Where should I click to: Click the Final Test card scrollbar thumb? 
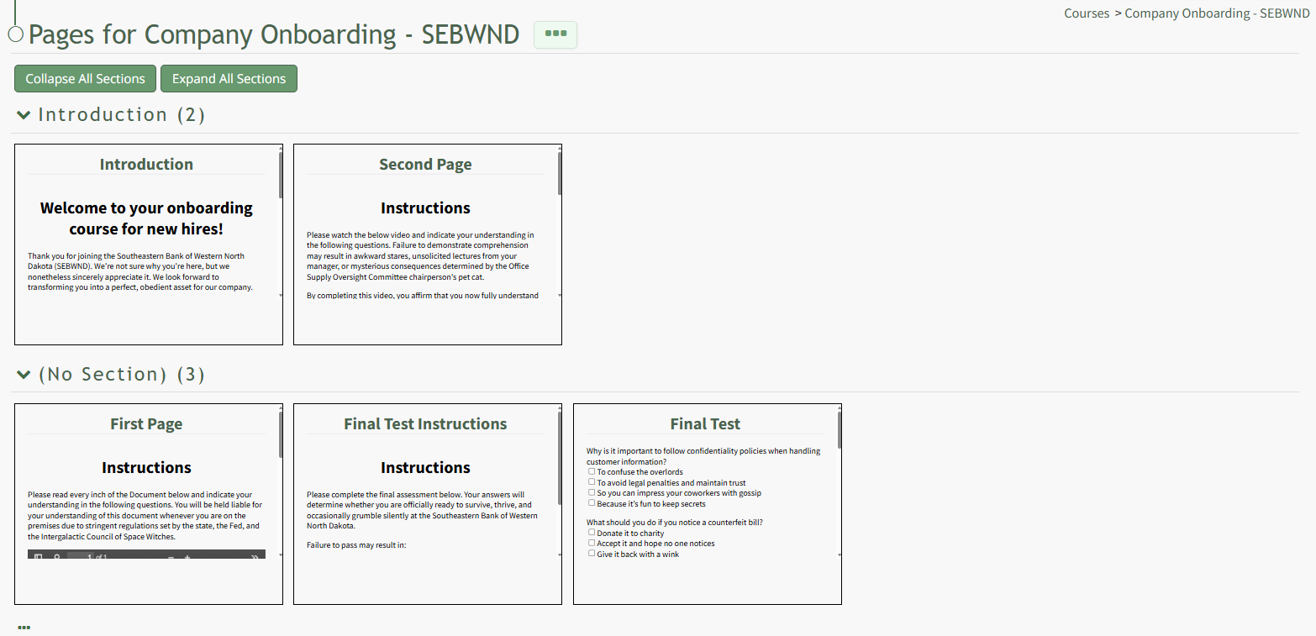pyautogui.click(x=840, y=429)
